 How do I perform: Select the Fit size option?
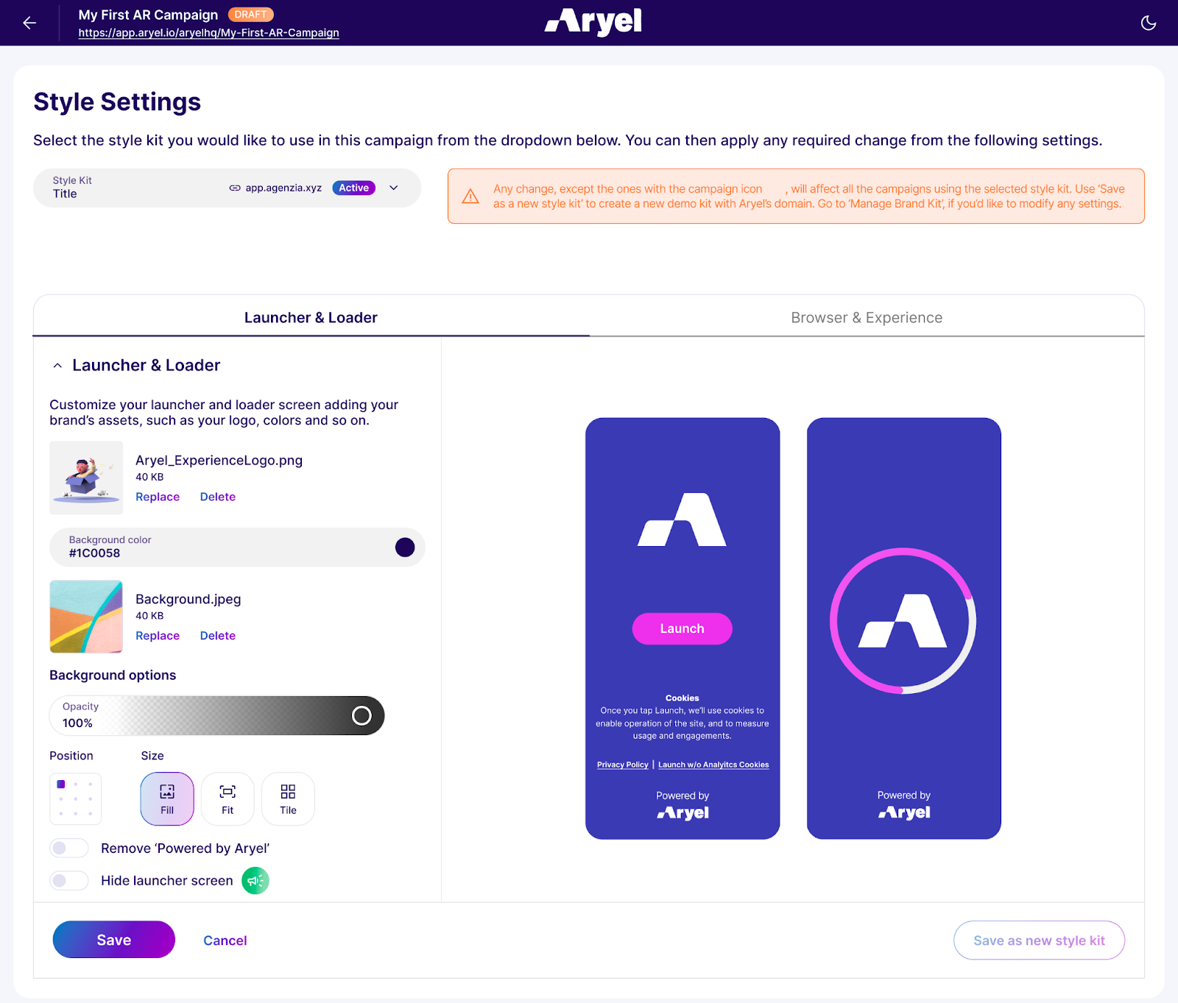tap(228, 798)
